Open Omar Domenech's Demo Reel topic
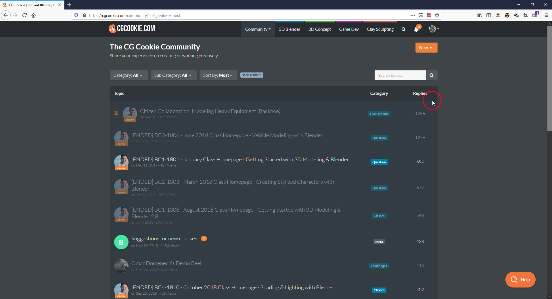This screenshot has width=552, height=299. coord(166,263)
